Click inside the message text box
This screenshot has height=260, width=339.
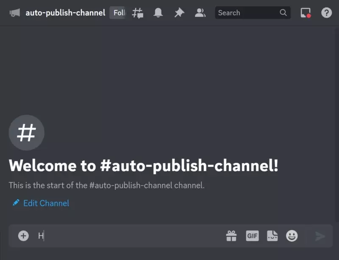(x=127, y=236)
